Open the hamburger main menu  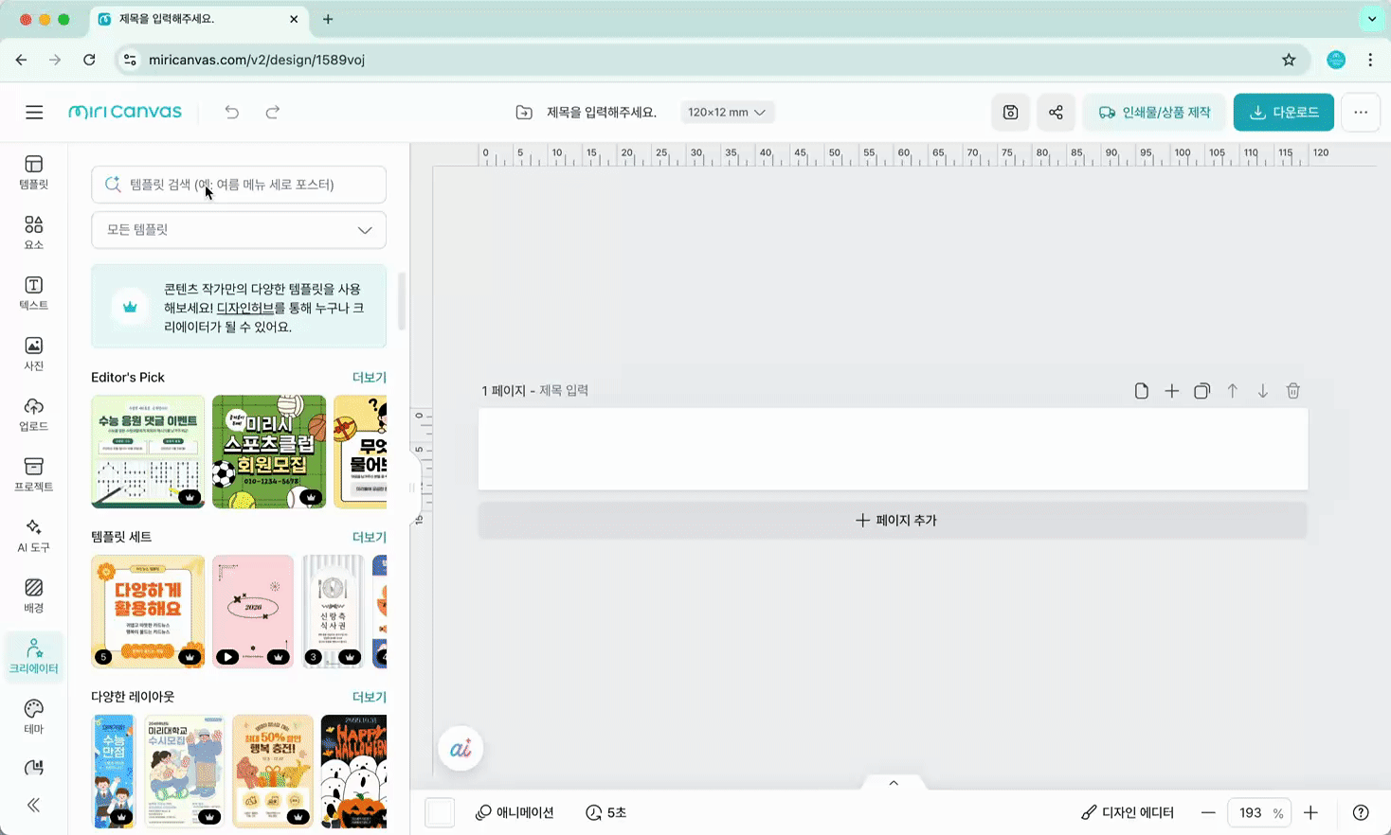[34, 112]
